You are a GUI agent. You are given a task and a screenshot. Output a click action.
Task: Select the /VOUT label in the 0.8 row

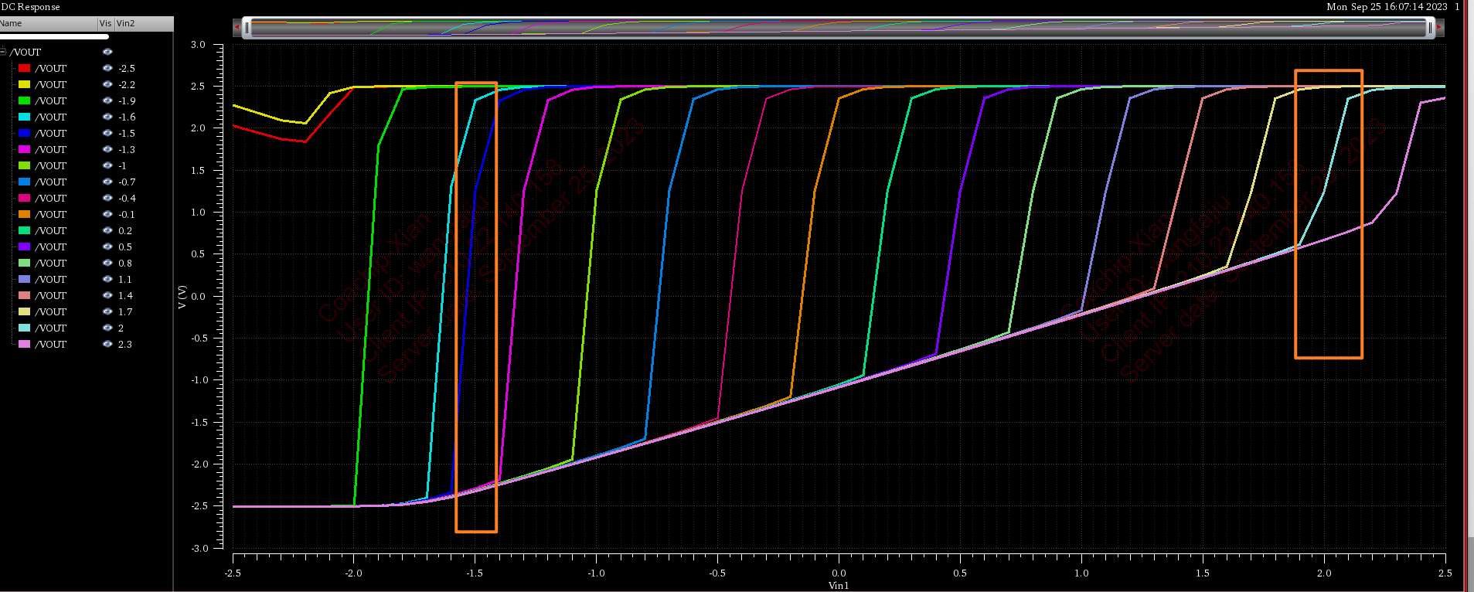(51, 263)
